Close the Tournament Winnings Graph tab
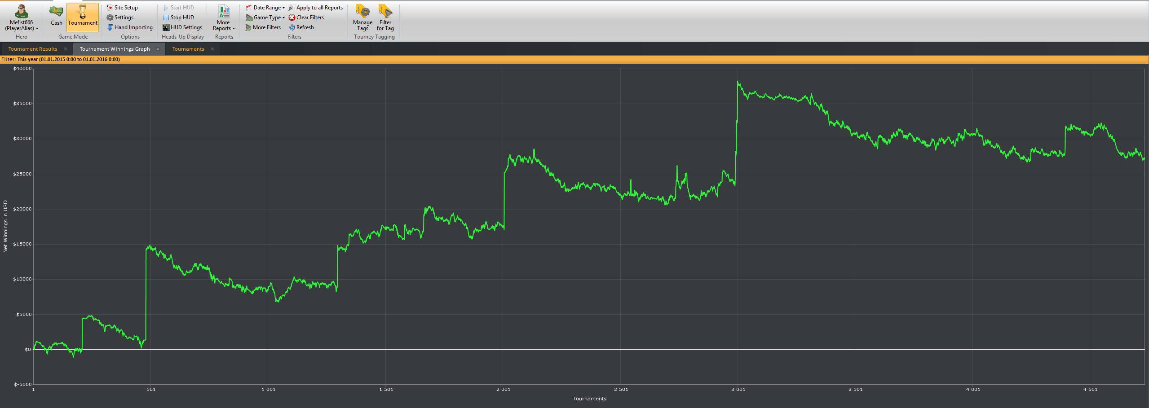Screen dimensions: 1149x408 click(x=158, y=49)
